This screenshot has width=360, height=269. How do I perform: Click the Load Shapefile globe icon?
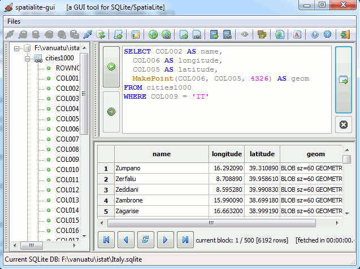tap(153, 34)
